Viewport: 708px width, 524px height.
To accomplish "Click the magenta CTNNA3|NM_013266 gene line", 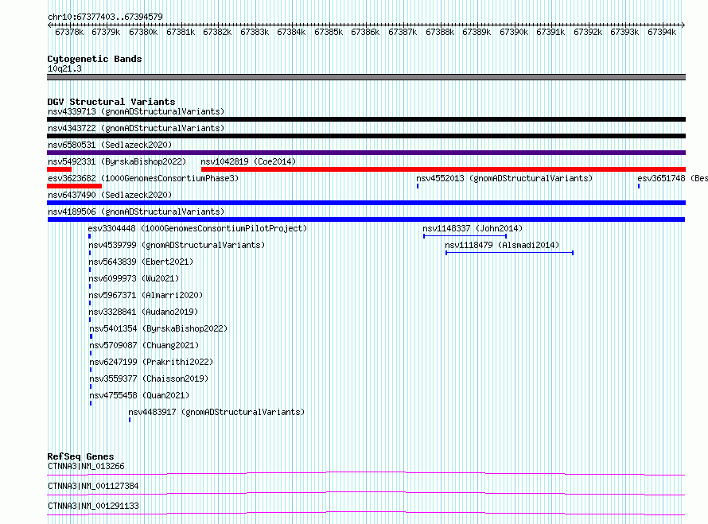I will (366, 473).
